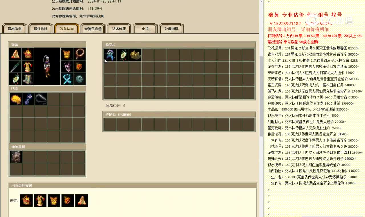This screenshot has width=365, height=217.
Task: Click the 天若有情 克火队 line
Action: click(x=313, y=79)
